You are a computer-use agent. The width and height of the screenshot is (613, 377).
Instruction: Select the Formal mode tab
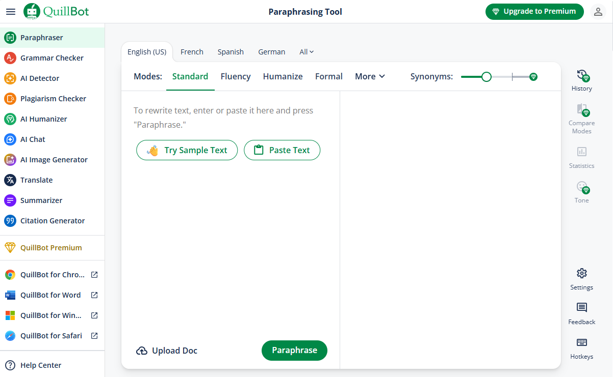(x=328, y=76)
